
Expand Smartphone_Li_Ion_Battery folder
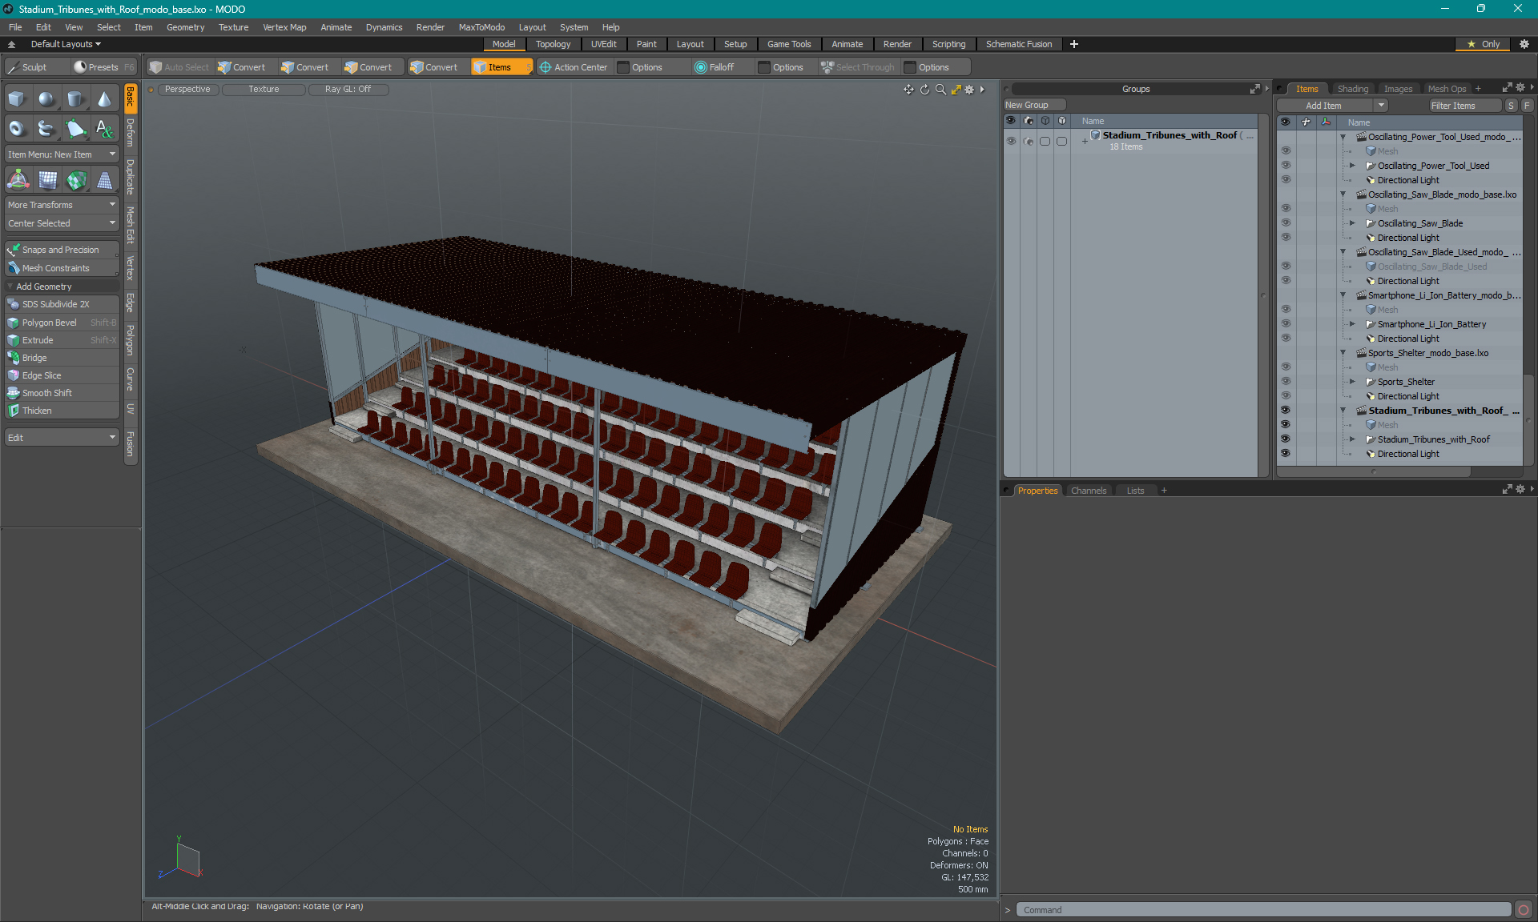pyautogui.click(x=1353, y=324)
